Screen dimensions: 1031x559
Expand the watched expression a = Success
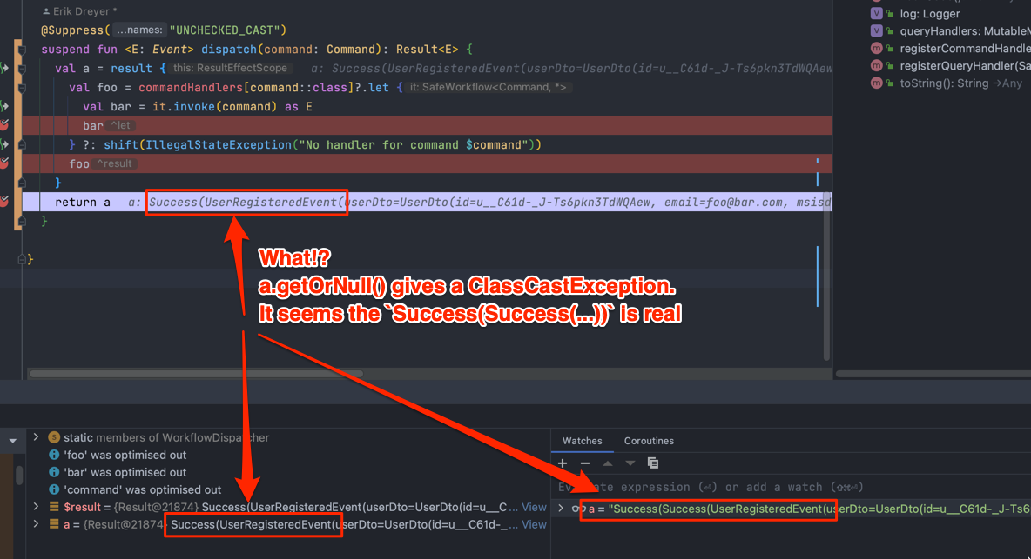560,507
